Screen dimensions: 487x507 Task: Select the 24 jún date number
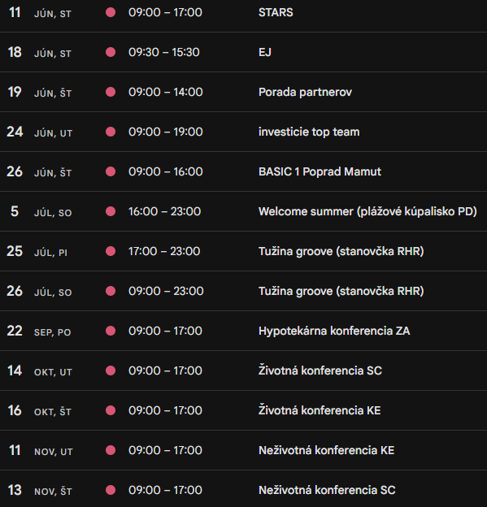pos(15,132)
